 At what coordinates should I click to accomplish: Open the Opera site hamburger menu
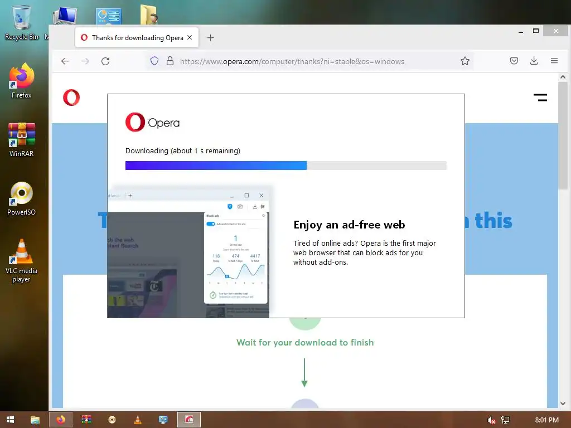[x=540, y=97]
